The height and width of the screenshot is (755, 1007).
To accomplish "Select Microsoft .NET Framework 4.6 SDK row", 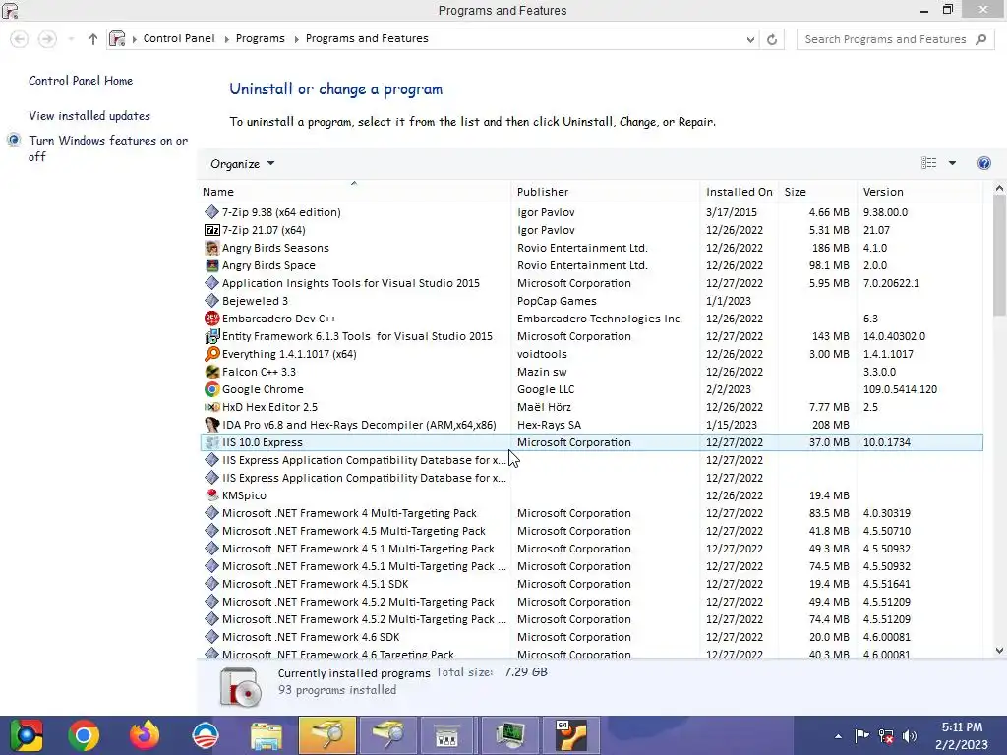I will (590, 637).
